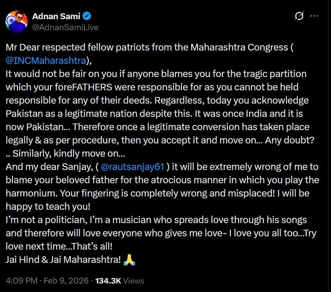The width and height of the screenshot is (331, 292).
Task: Click the Feb 9, 2026 date
Action: click(66, 281)
